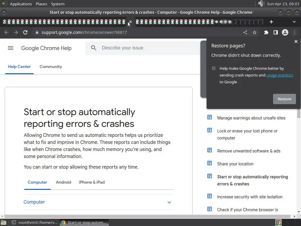The height and width of the screenshot is (226, 301).
Task: Click article icon beside 'Lock or erase your lost phone'
Action: (x=210, y=130)
